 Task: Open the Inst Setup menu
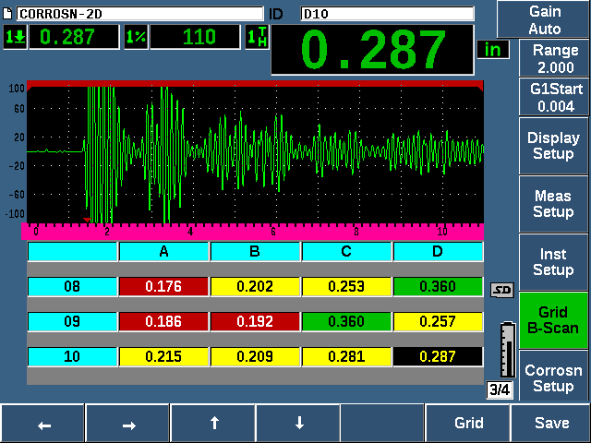click(554, 262)
